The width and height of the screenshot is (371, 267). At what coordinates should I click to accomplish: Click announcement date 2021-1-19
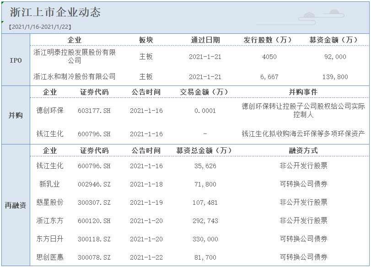(x=146, y=203)
